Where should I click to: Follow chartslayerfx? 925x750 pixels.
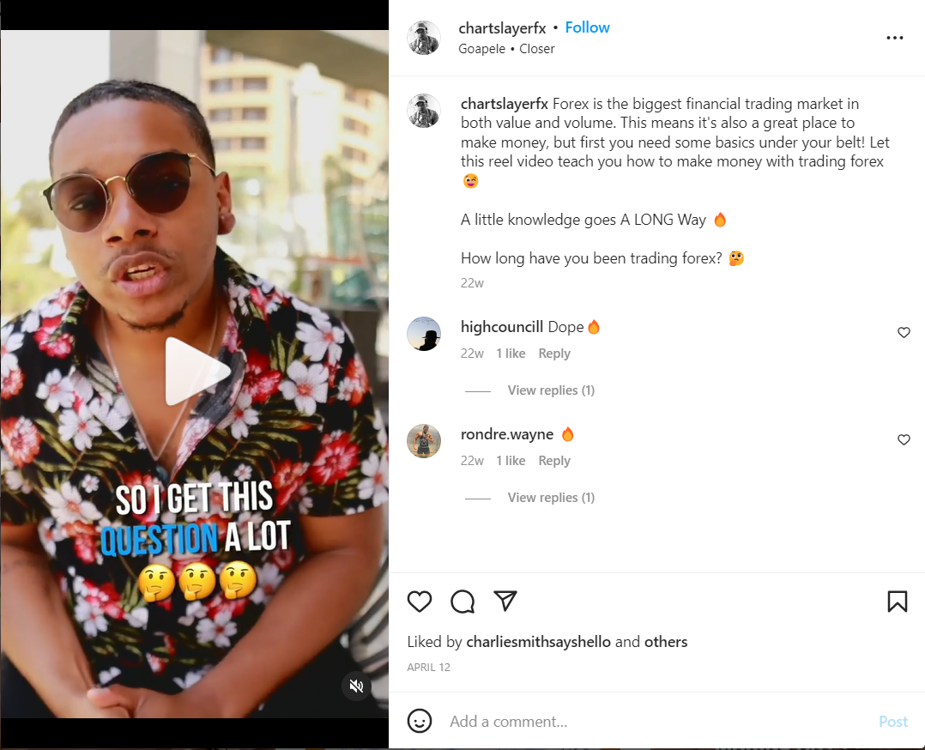click(588, 27)
